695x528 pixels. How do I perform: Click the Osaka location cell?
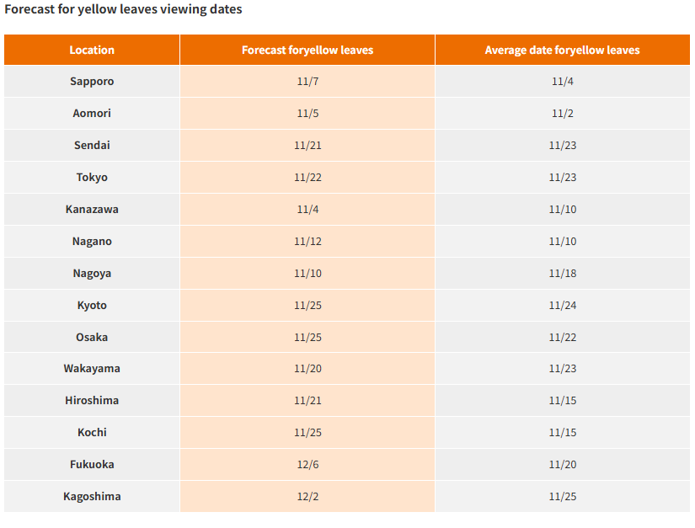(92, 338)
